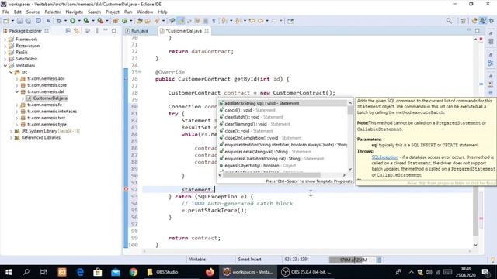
Task: Toggle the Java editor breadcrumb
Action: pos(172,21)
